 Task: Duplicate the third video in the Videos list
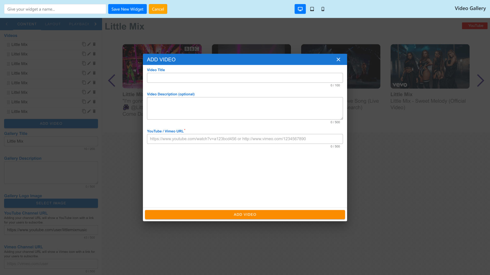[84, 63]
